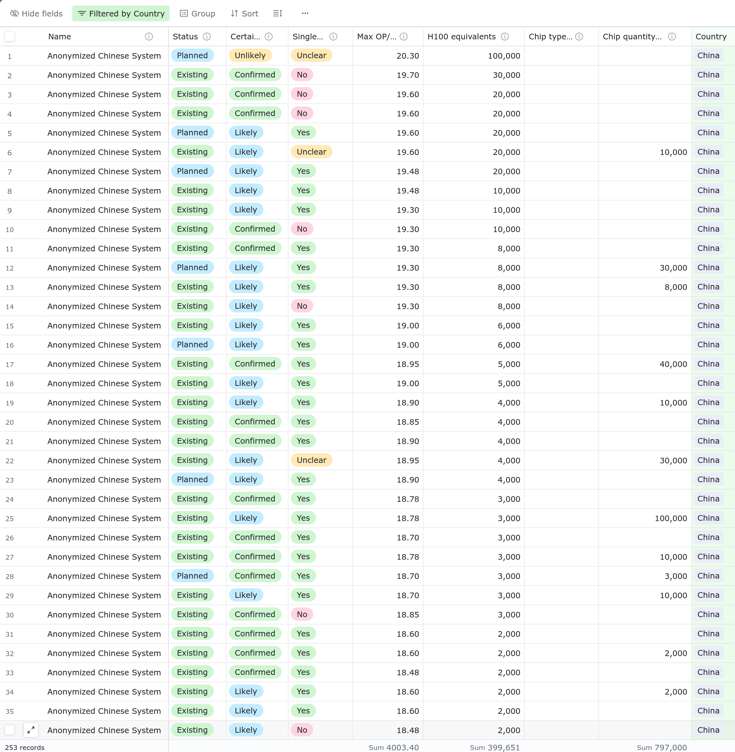Click the row height icon in toolbar
This screenshot has width=735, height=752.
tap(278, 14)
